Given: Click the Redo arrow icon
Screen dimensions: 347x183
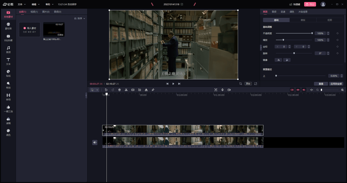Looking at the screenshot, I should tap(113, 90).
